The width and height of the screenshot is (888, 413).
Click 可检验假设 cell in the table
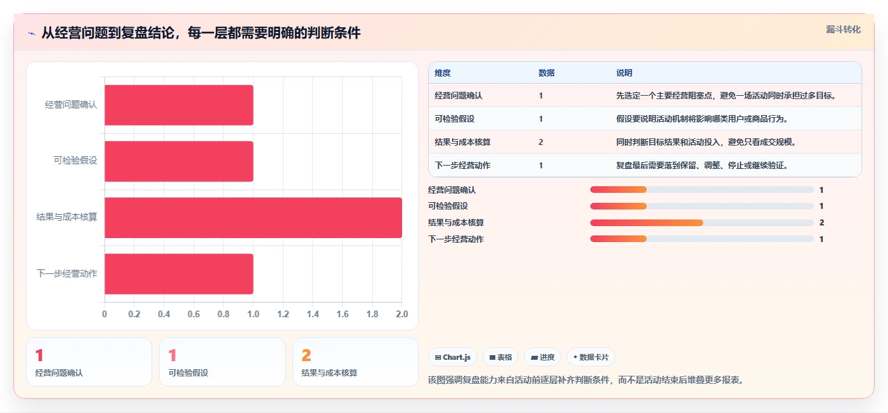click(x=455, y=119)
